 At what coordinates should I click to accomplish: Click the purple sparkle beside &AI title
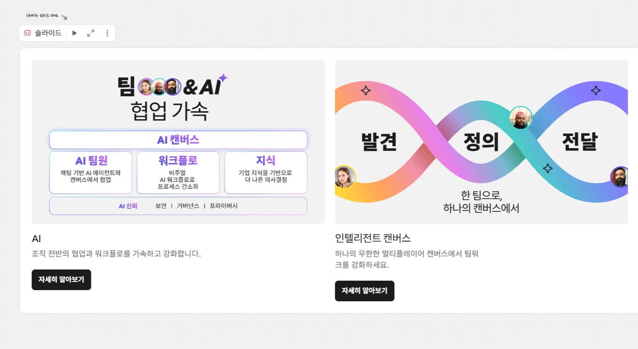(223, 78)
